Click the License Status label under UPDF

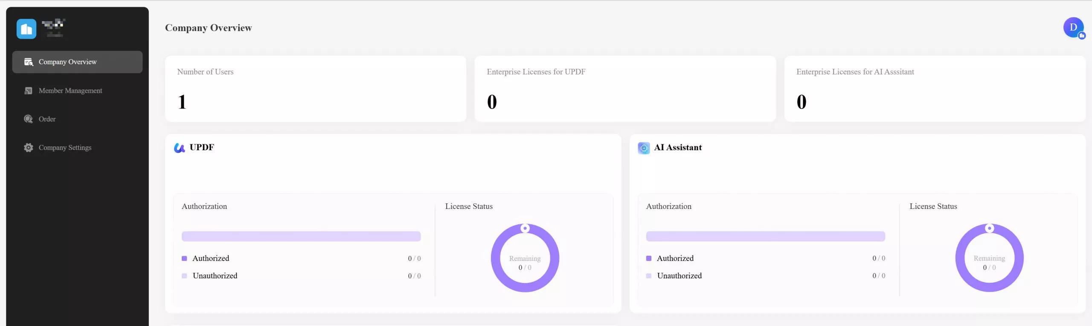click(469, 206)
